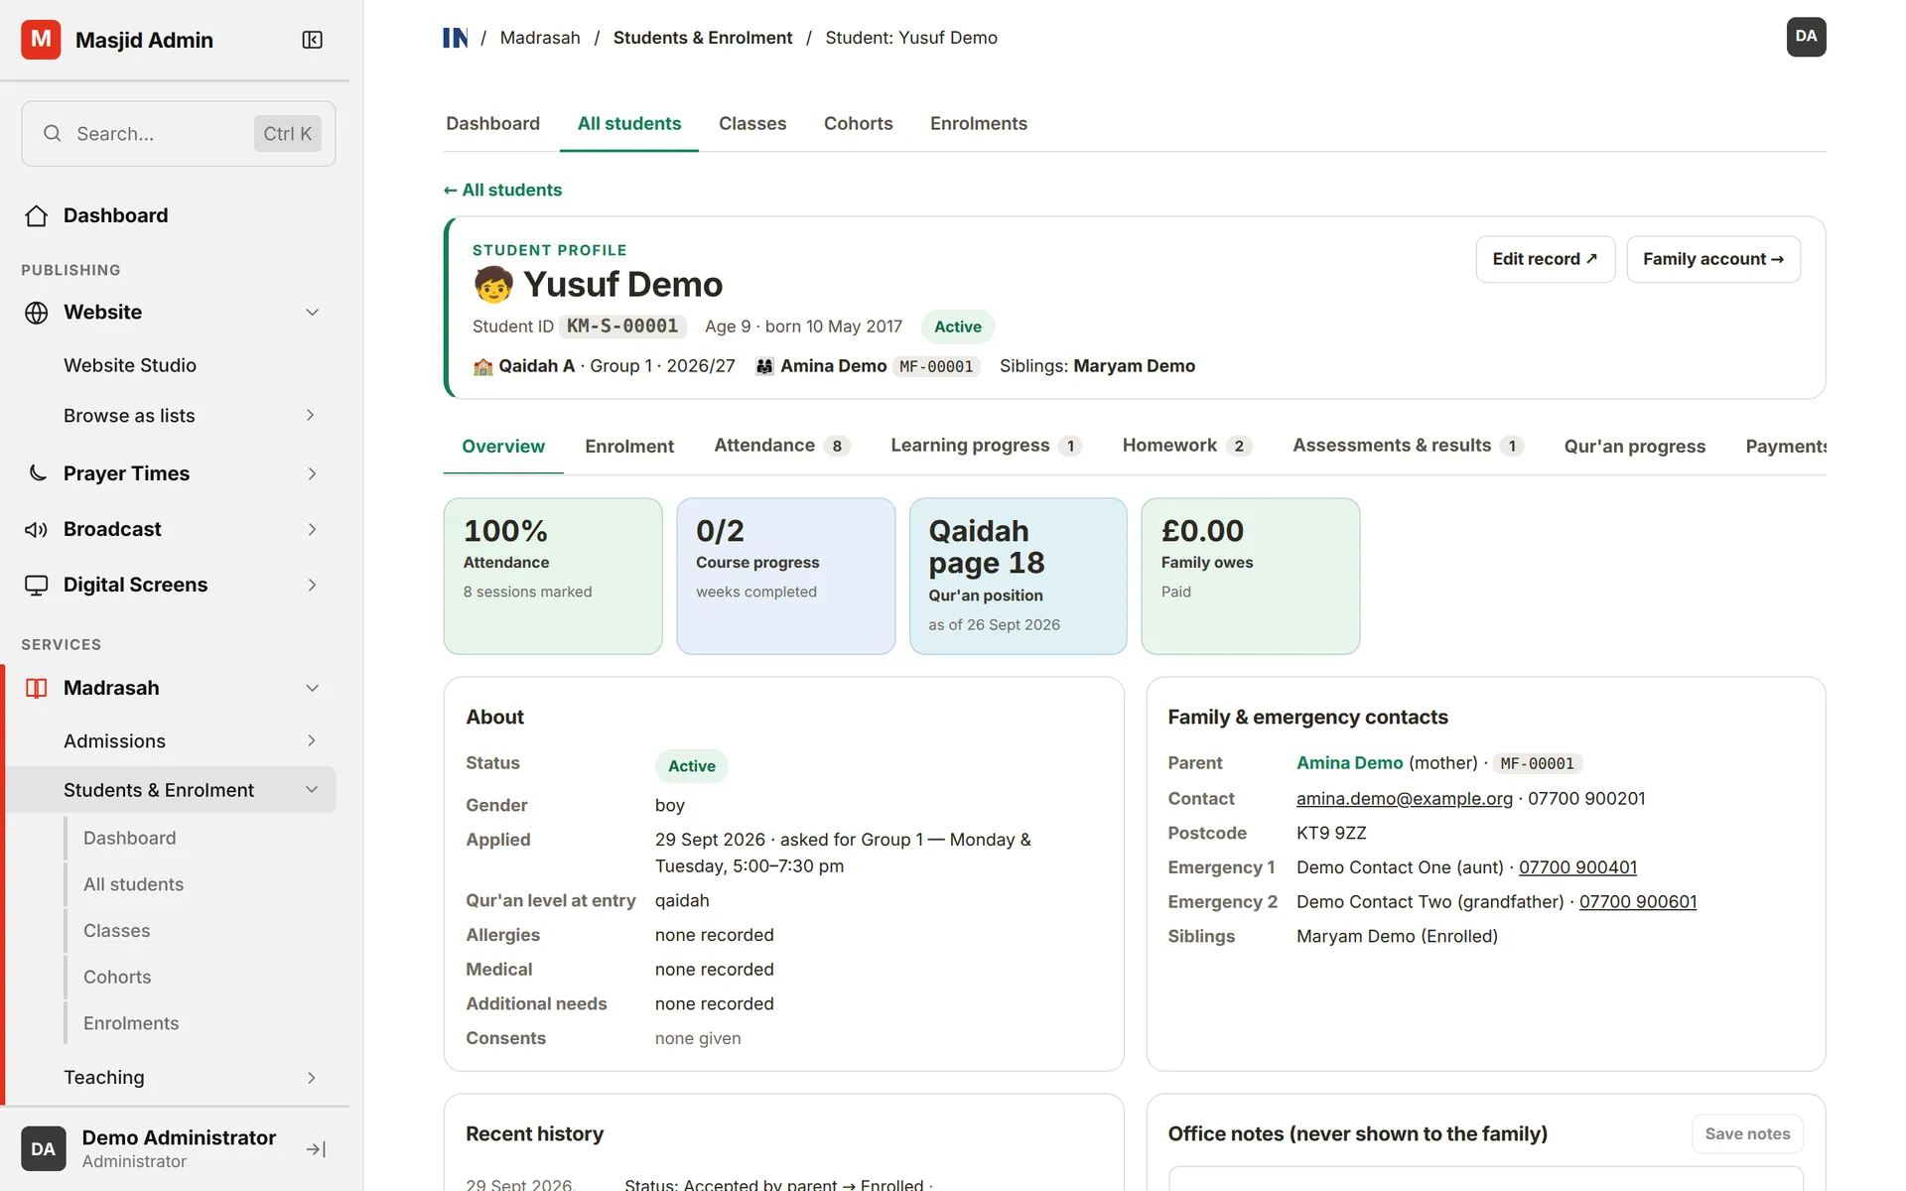The height and width of the screenshot is (1191, 1906).
Task: Expand the Prayer Times chevron
Action: (x=312, y=473)
